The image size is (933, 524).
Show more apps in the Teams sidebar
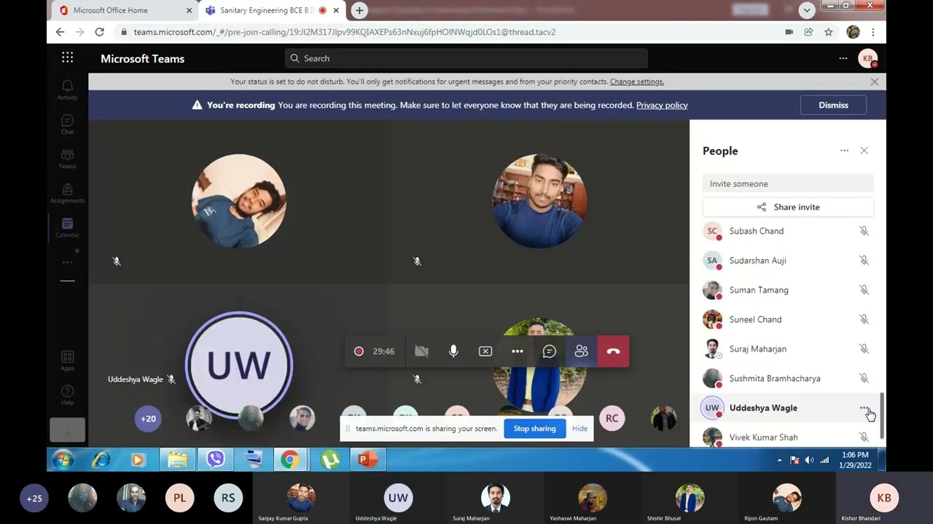point(67,262)
